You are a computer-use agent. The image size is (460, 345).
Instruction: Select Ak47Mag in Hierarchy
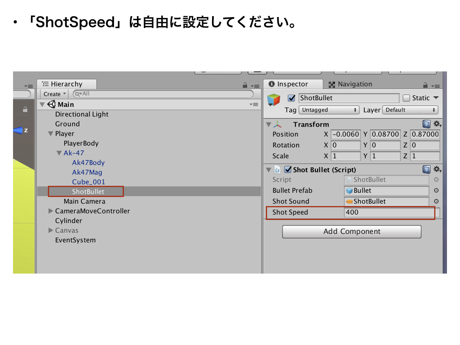87,172
